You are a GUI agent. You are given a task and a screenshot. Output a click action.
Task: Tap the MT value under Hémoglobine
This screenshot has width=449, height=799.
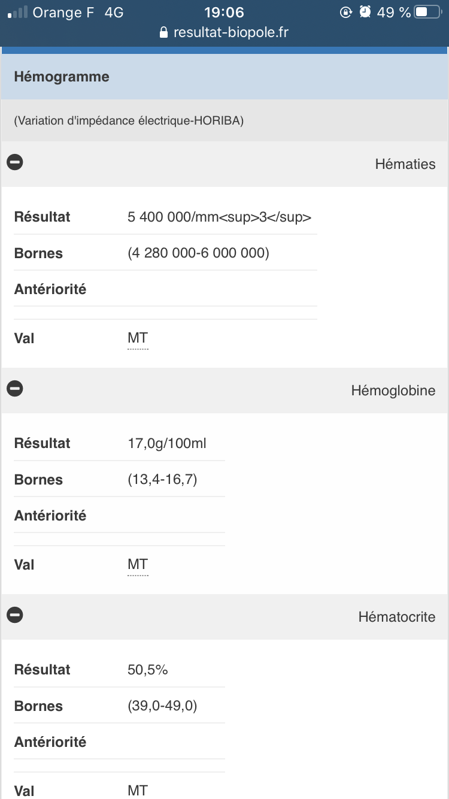tap(138, 565)
